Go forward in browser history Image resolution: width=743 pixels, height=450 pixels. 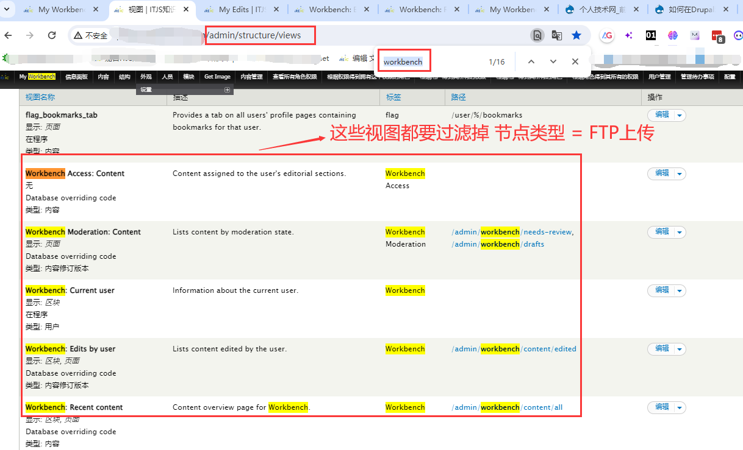tap(30, 35)
